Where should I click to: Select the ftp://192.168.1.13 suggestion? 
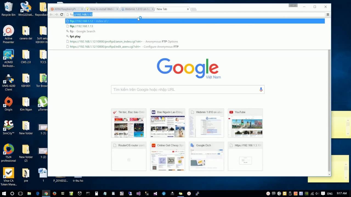[x=195, y=26]
